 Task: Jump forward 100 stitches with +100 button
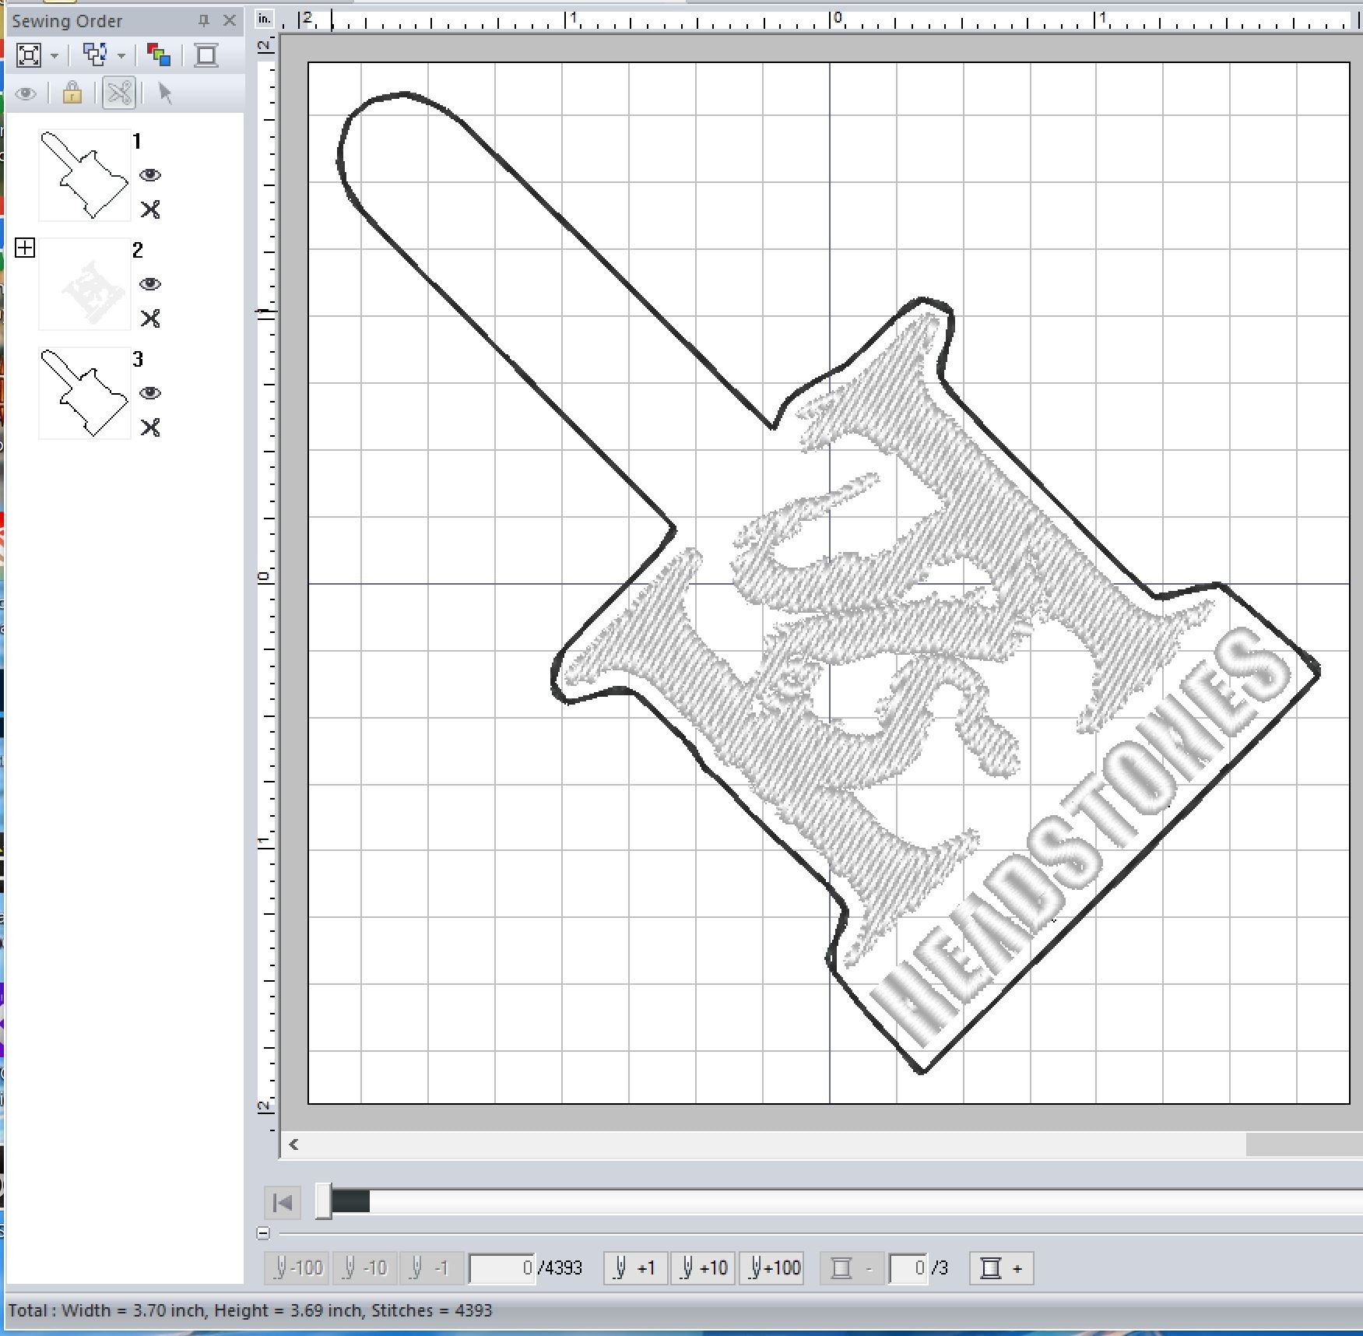(771, 1268)
